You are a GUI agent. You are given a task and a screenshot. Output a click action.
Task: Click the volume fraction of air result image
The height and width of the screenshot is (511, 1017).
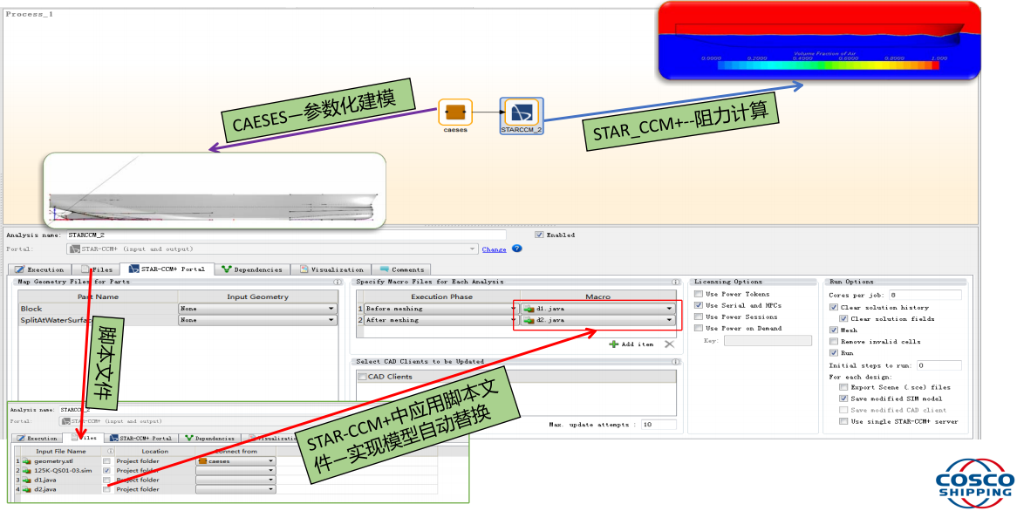[x=819, y=41]
